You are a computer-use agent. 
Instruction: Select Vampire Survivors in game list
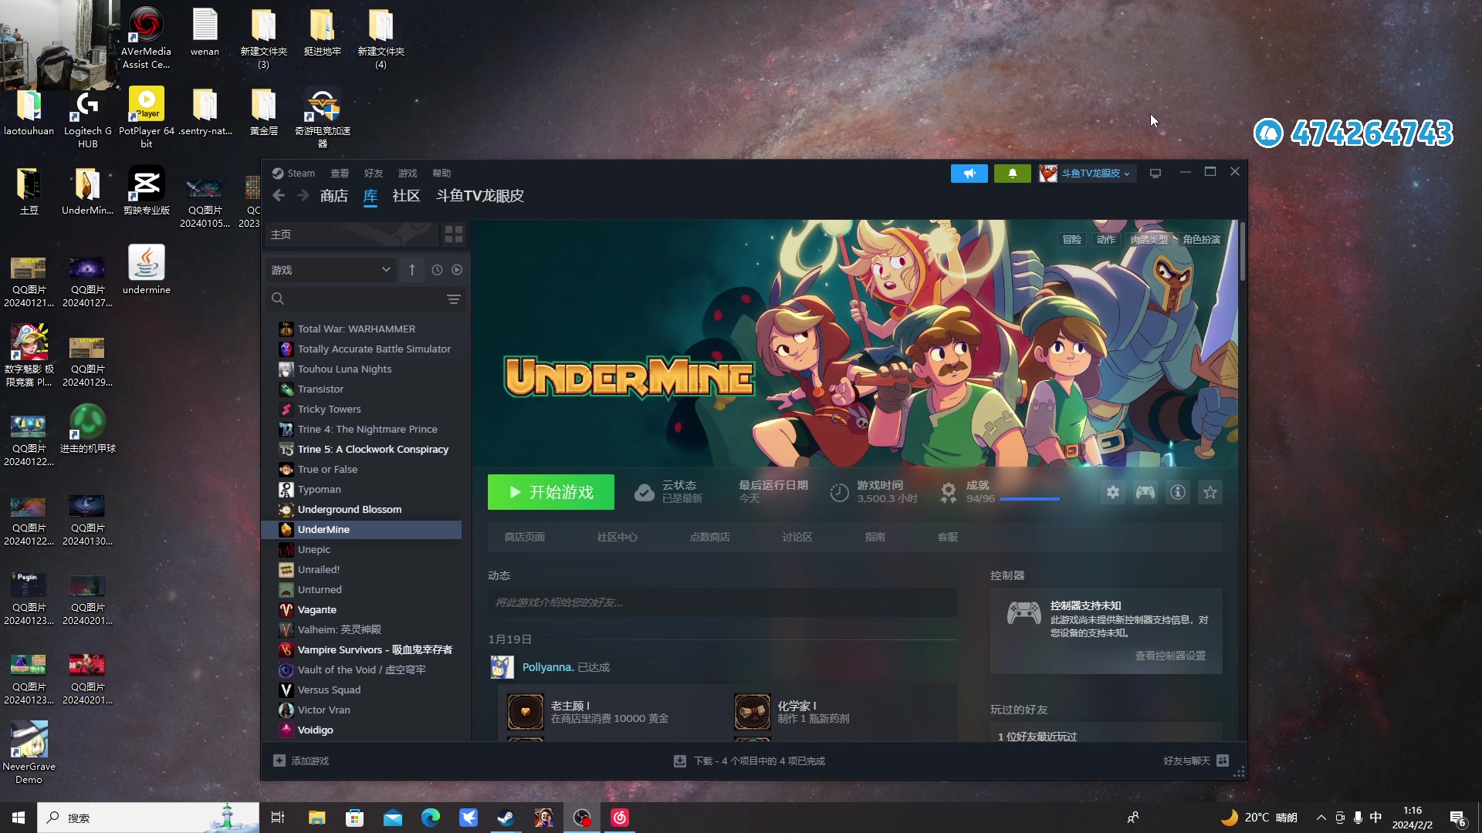coord(374,649)
